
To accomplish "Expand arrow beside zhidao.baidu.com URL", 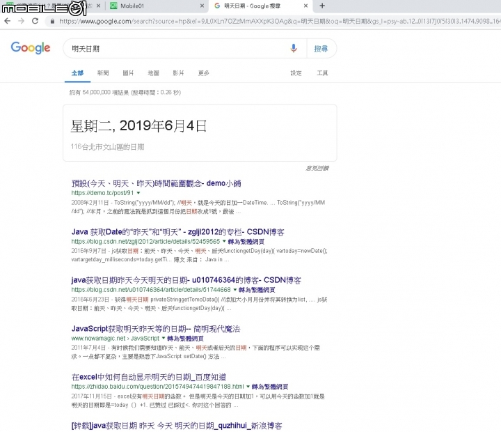I will [248, 387].
